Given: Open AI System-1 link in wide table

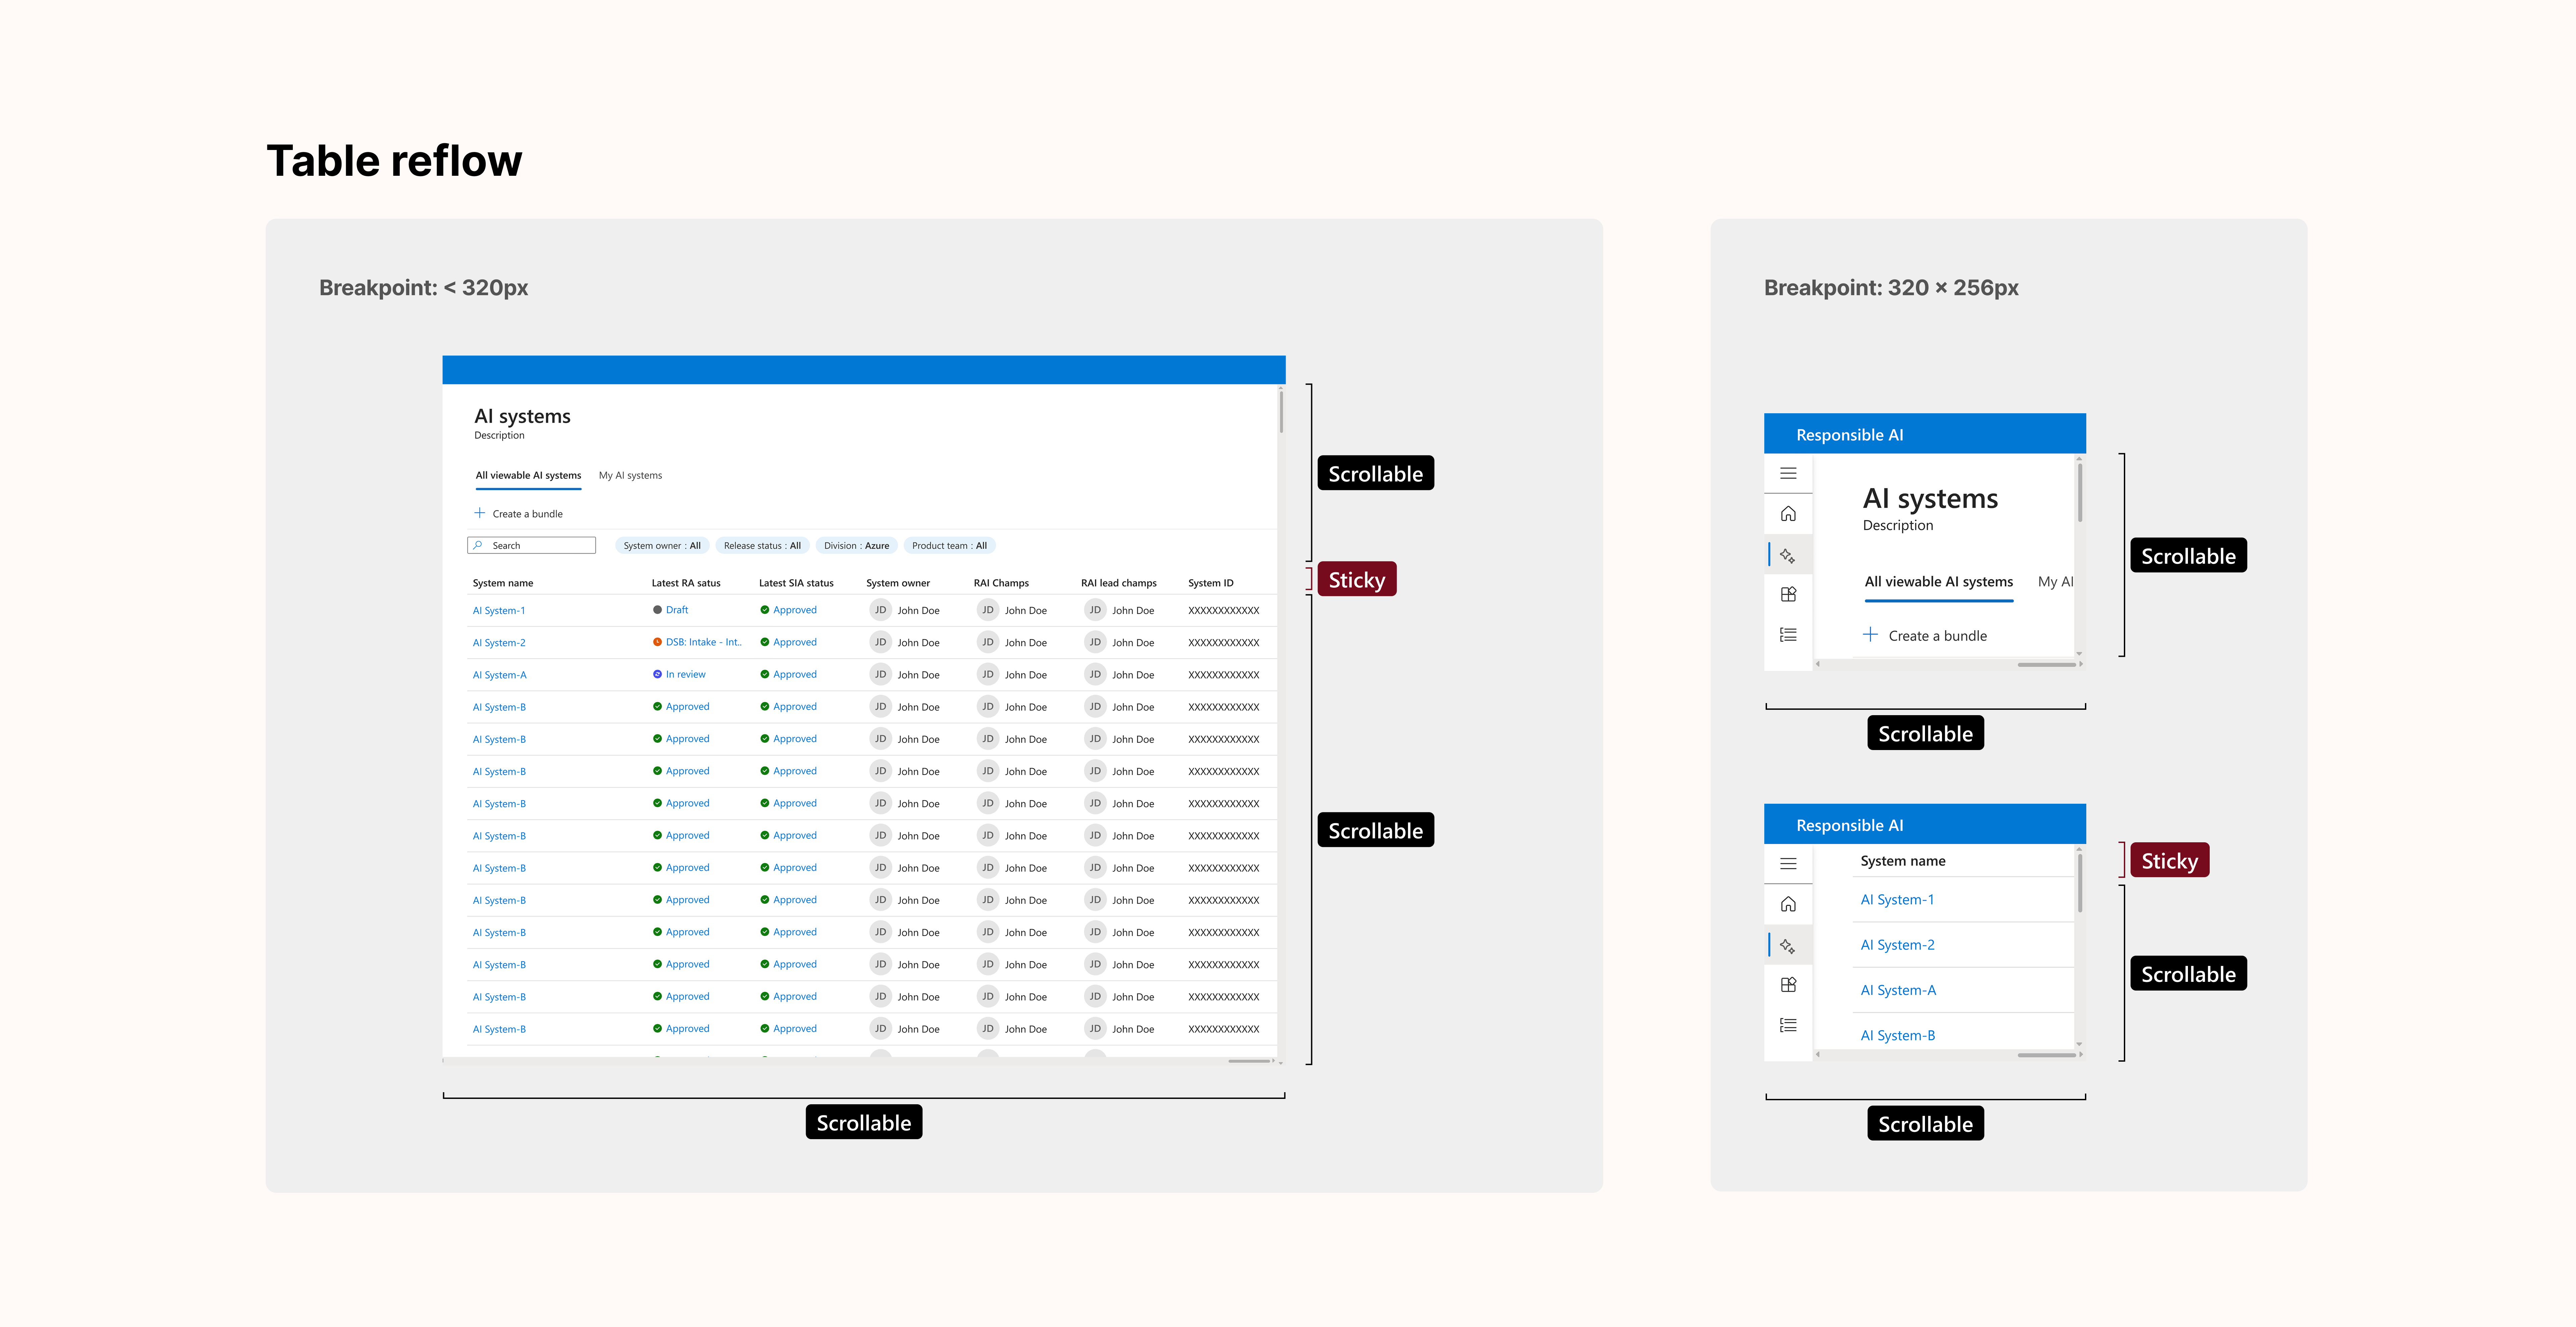Looking at the screenshot, I should (x=499, y=611).
